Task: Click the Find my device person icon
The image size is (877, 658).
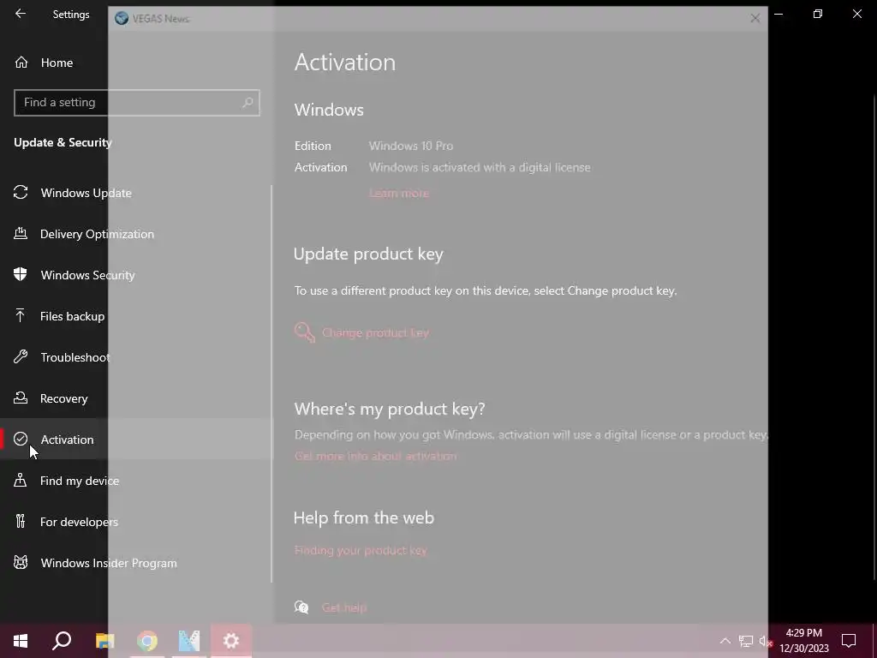Action: point(21,480)
